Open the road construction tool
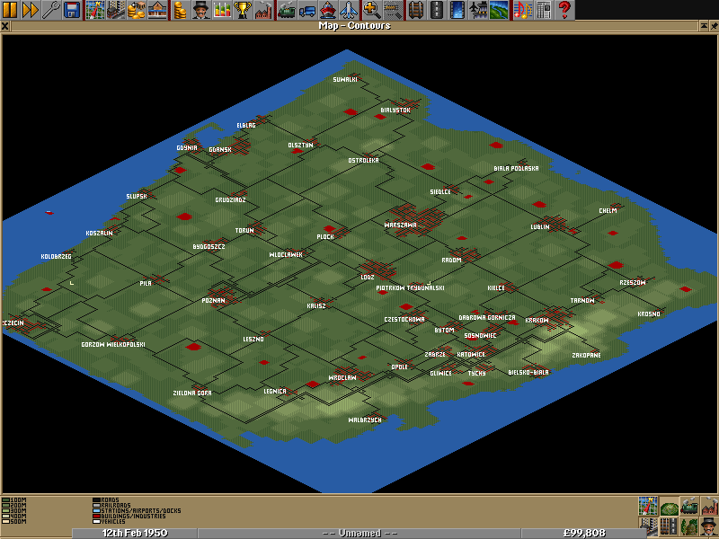The height and width of the screenshot is (539, 719). 437,10
